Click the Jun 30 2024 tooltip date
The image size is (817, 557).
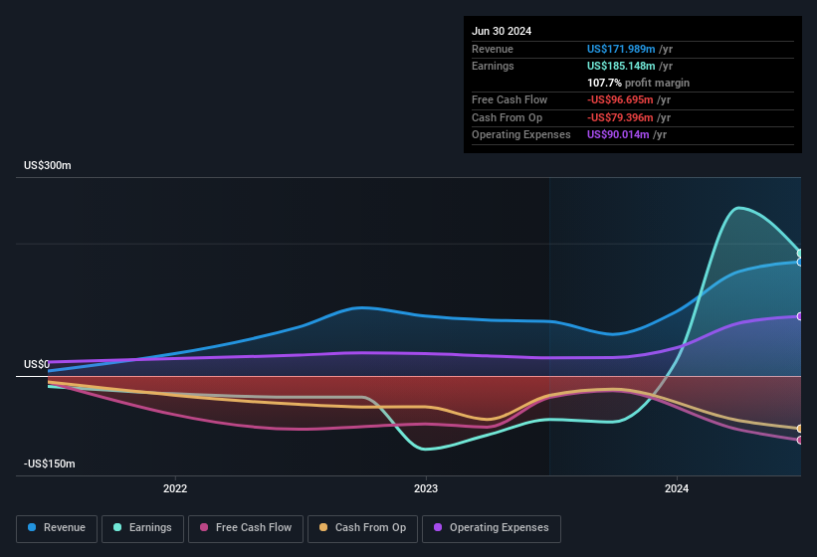tap(502, 31)
